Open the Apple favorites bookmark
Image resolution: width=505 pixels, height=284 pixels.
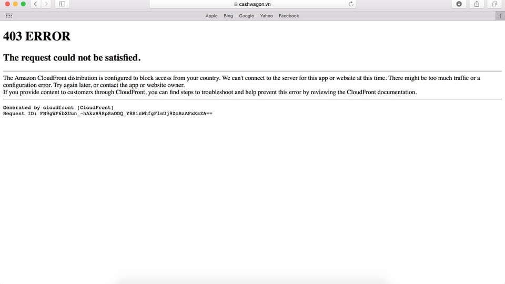tap(211, 16)
